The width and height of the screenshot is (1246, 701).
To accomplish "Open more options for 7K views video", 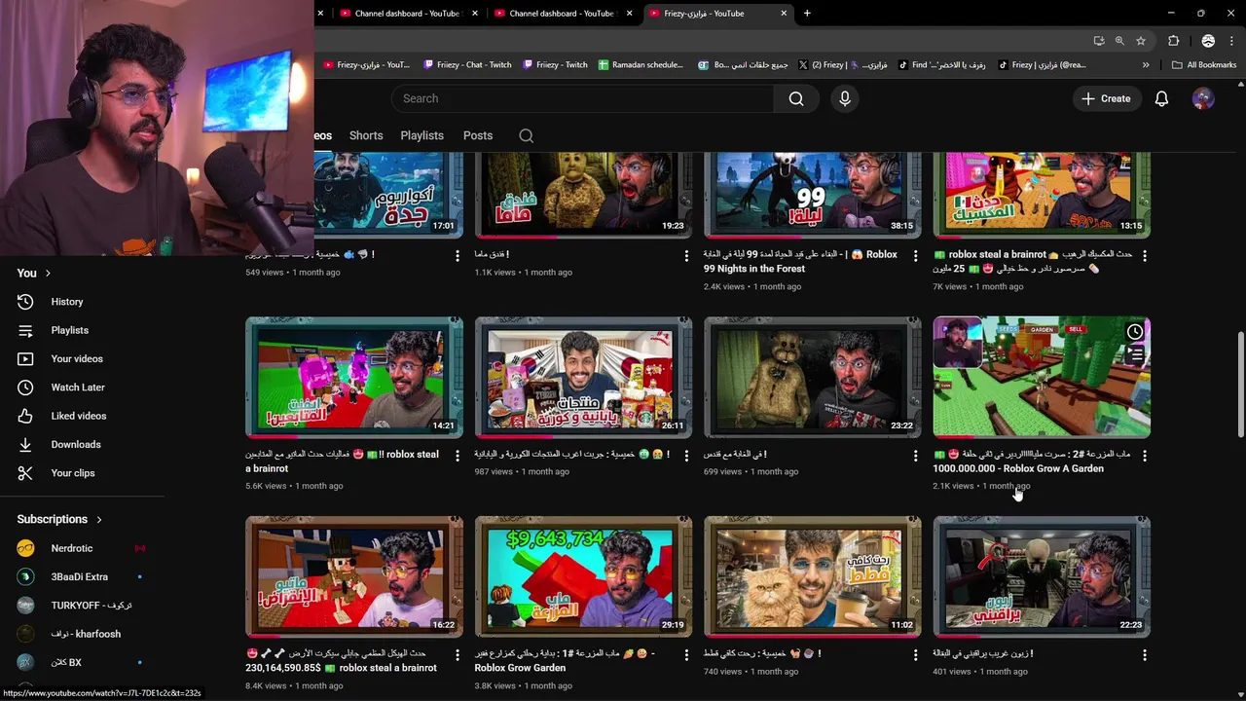I will [x=1144, y=255].
